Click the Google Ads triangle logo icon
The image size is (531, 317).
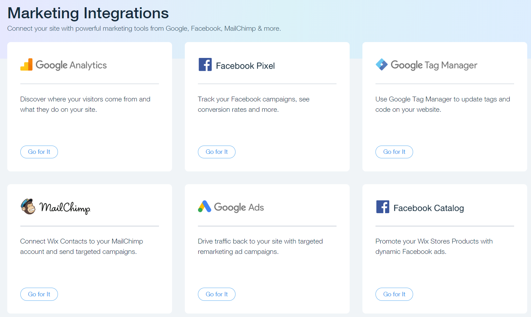click(204, 207)
